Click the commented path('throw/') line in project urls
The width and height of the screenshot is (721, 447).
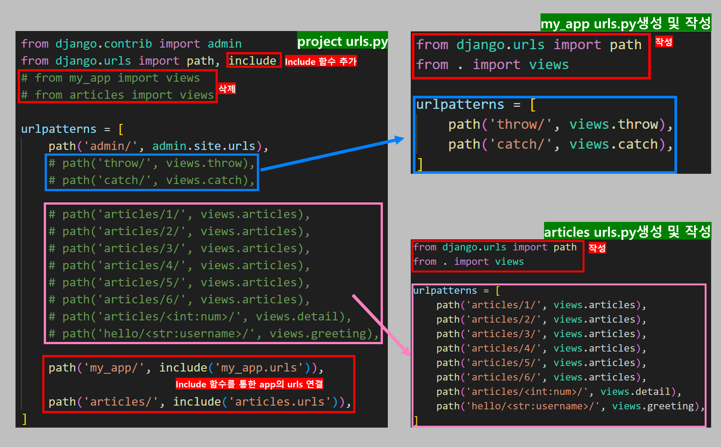[x=152, y=163]
